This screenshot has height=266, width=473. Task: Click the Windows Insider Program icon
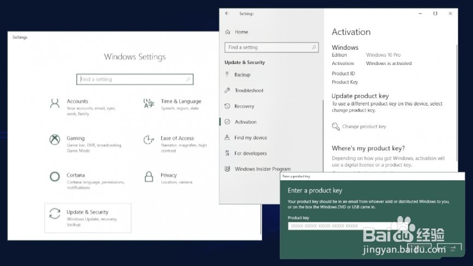pos(227,169)
